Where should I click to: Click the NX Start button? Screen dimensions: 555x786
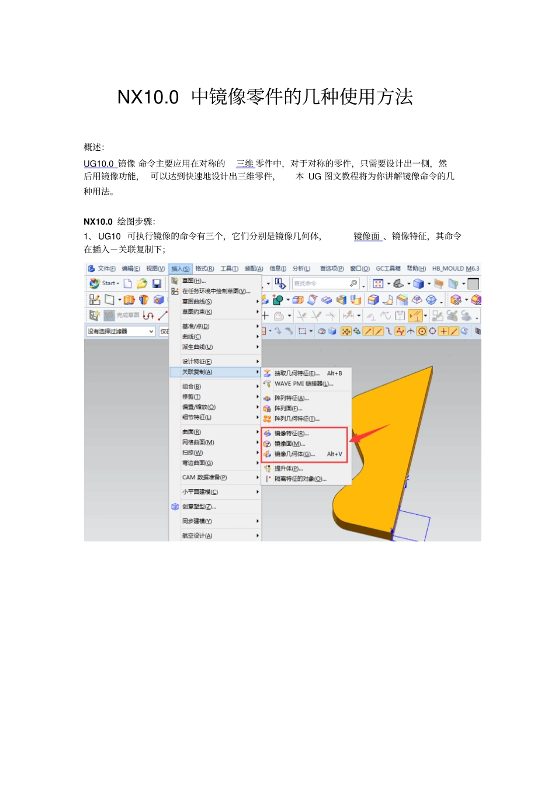point(104,283)
